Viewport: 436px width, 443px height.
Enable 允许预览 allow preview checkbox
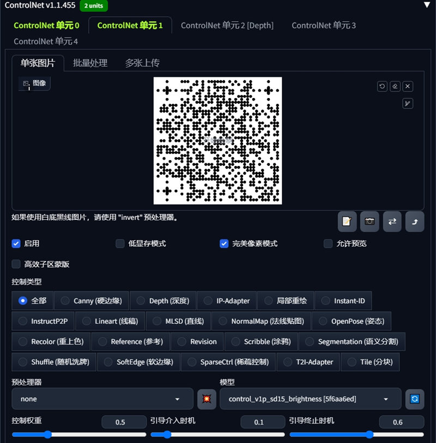328,243
